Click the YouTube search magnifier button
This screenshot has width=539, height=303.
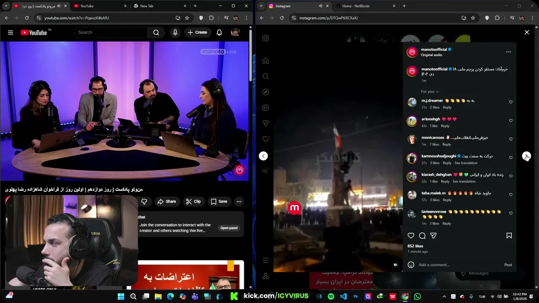(x=156, y=32)
